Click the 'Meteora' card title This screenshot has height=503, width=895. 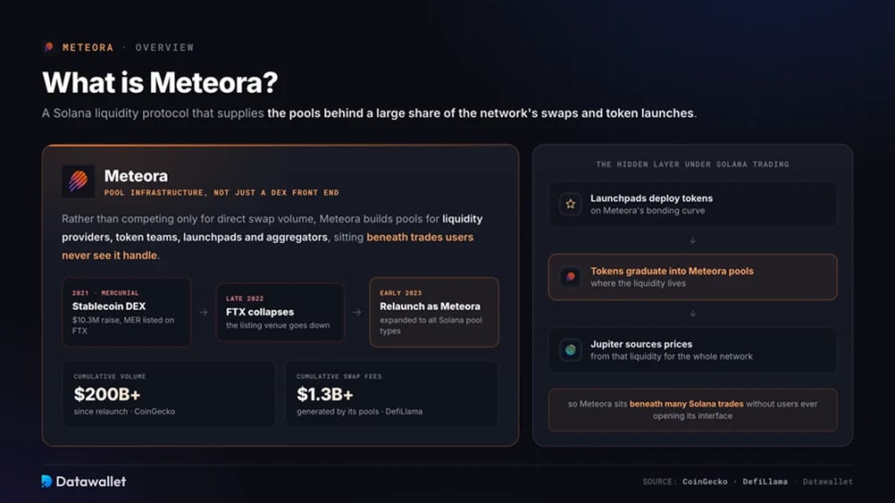[x=136, y=176]
